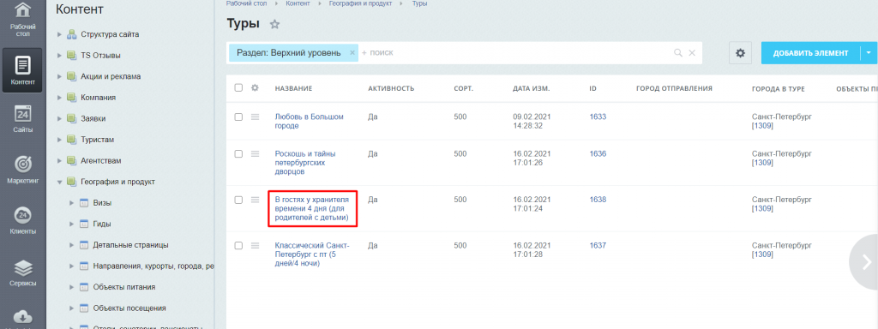Screen dimensions: 878x329
Task: Expand the Гиды subtree node
Action: pyautogui.click(x=72, y=224)
